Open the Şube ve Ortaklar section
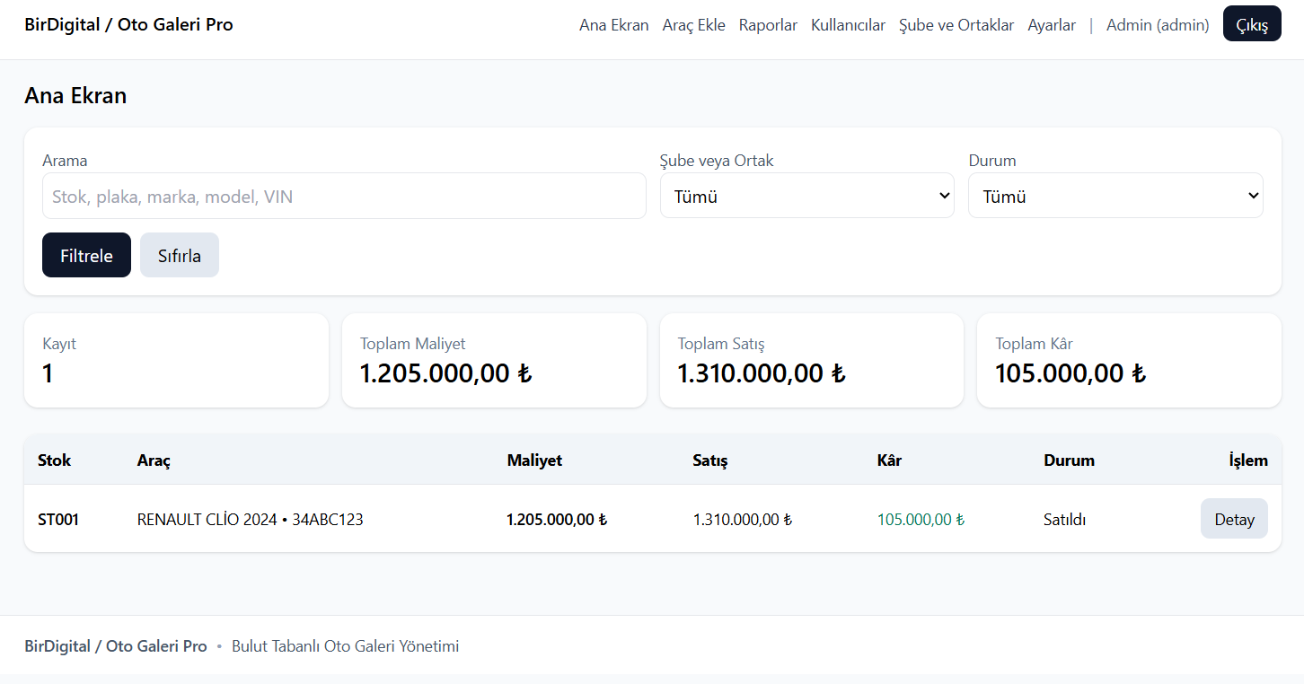 coord(956,25)
